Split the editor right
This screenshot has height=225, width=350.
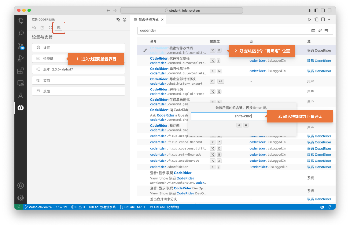[323, 19]
